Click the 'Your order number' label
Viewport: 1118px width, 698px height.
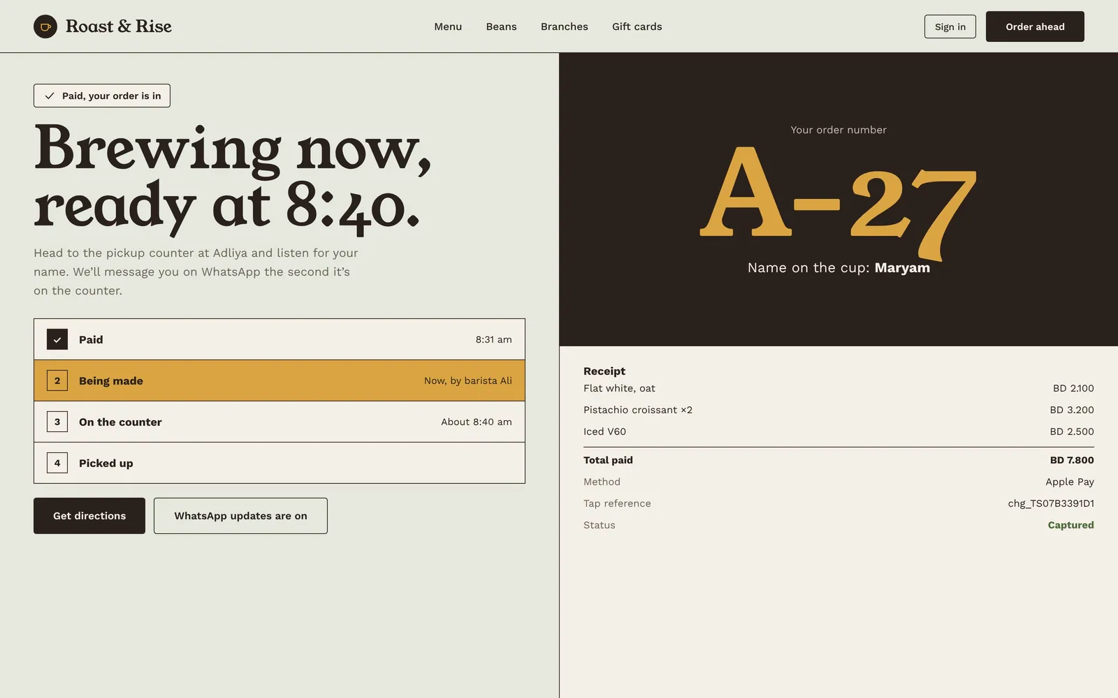(838, 130)
